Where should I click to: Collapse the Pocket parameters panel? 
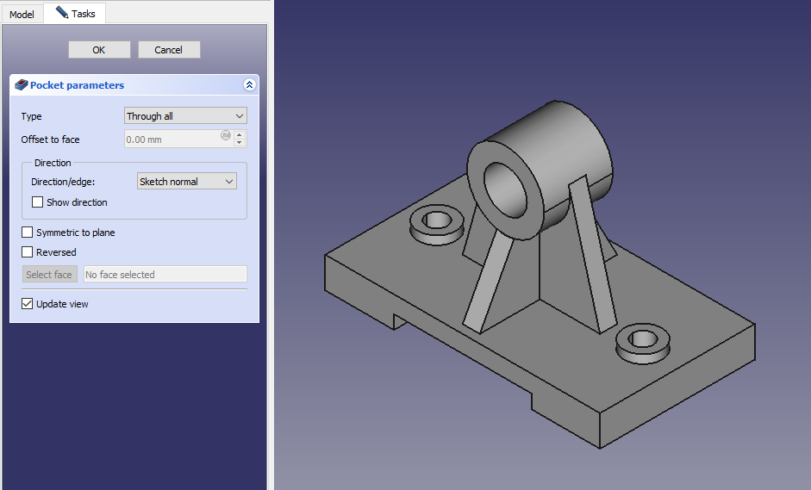pos(249,85)
